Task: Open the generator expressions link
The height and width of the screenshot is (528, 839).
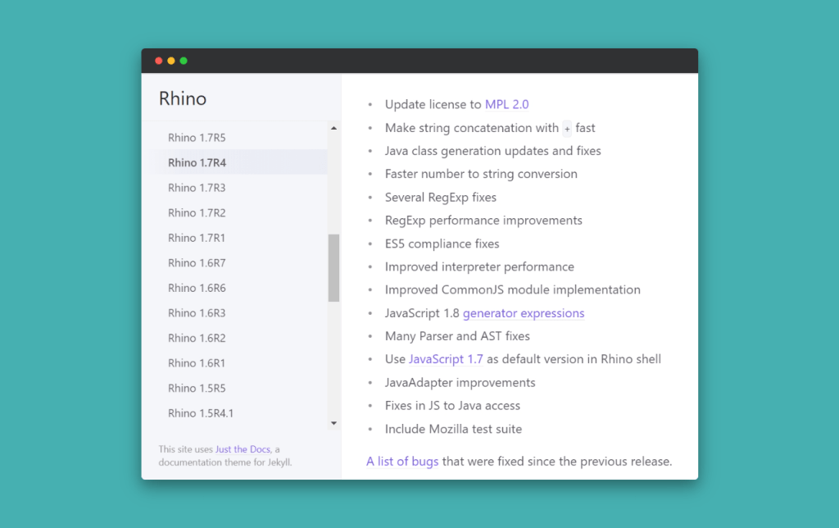Action: (x=524, y=313)
